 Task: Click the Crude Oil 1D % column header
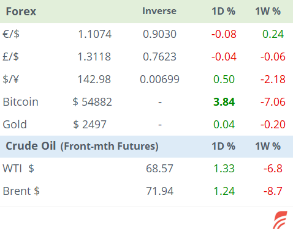tap(224, 146)
